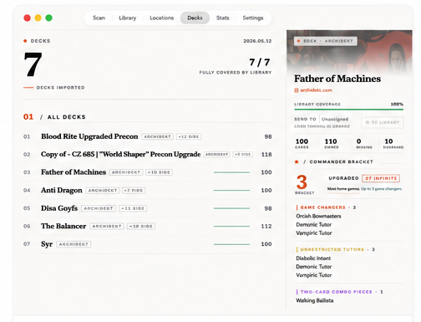421x322 pixels.
Task: Click the coverage bar on Syr row
Action: tap(231, 244)
